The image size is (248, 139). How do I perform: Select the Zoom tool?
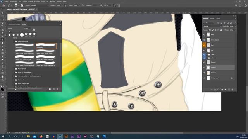point(3,80)
